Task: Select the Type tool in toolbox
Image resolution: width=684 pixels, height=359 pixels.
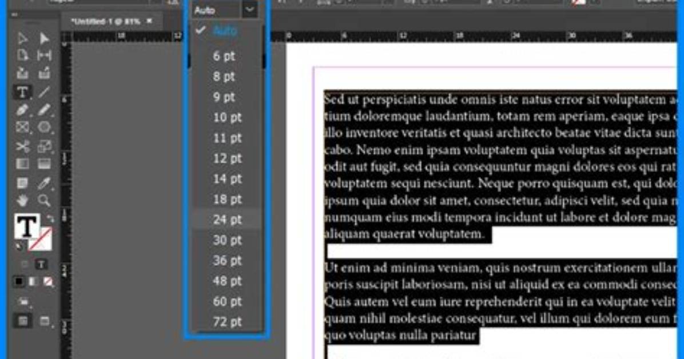Action: pos(22,91)
